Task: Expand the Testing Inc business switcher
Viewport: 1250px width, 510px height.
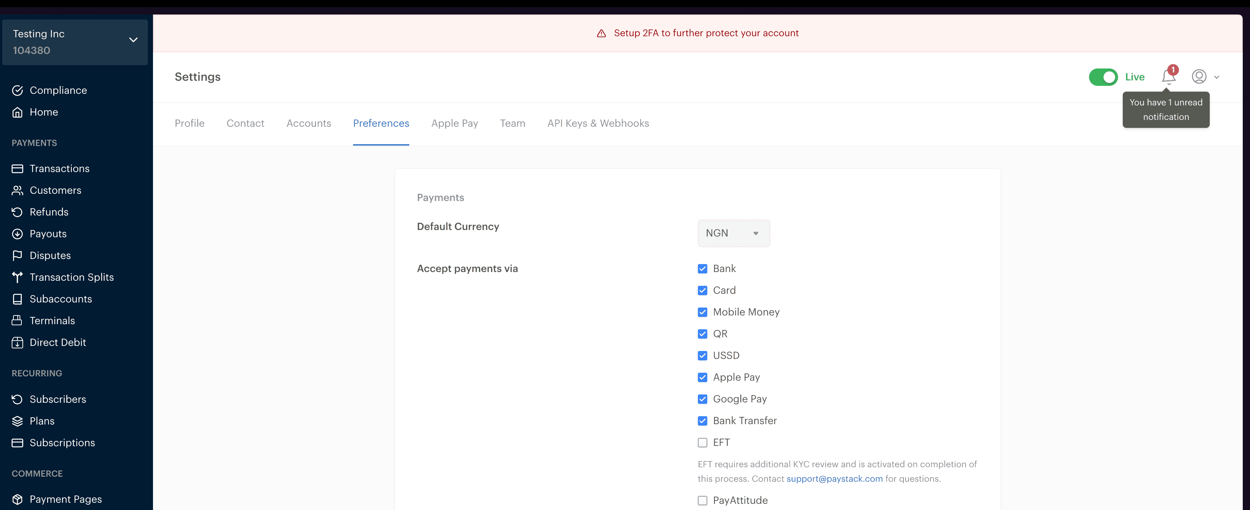Action: click(75, 42)
